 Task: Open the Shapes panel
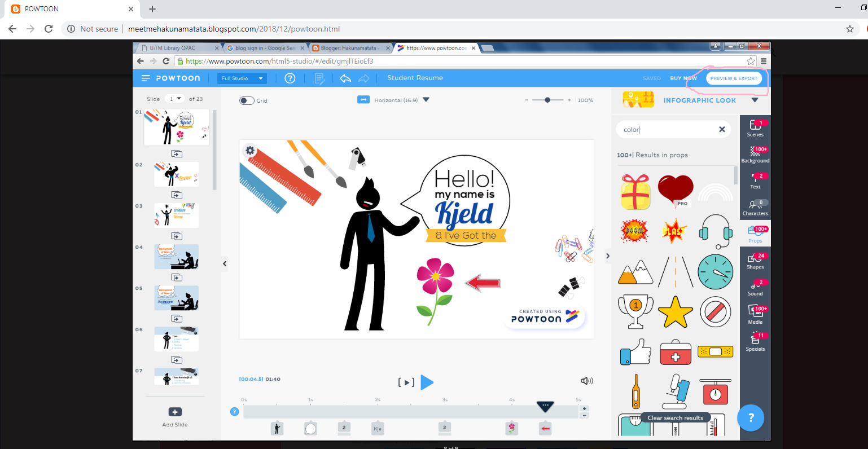tap(755, 261)
